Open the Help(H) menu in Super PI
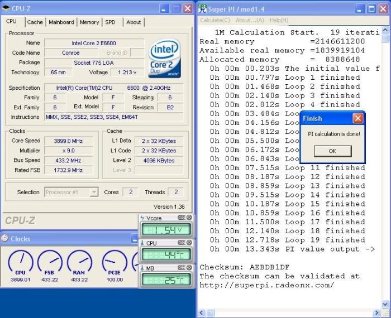The width and height of the screenshot is (391, 318). coord(279,20)
